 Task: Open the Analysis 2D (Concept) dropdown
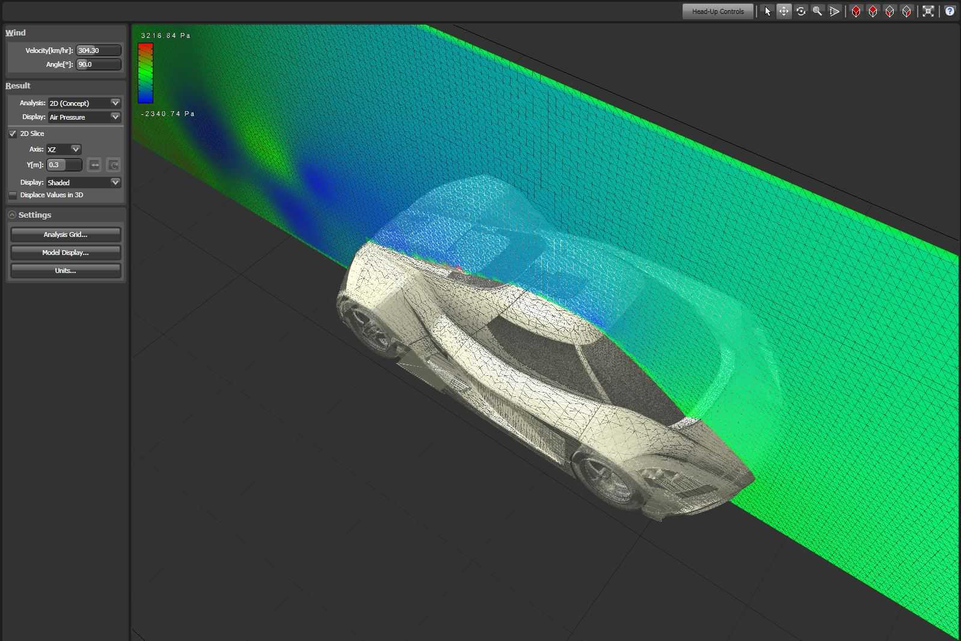point(84,103)
